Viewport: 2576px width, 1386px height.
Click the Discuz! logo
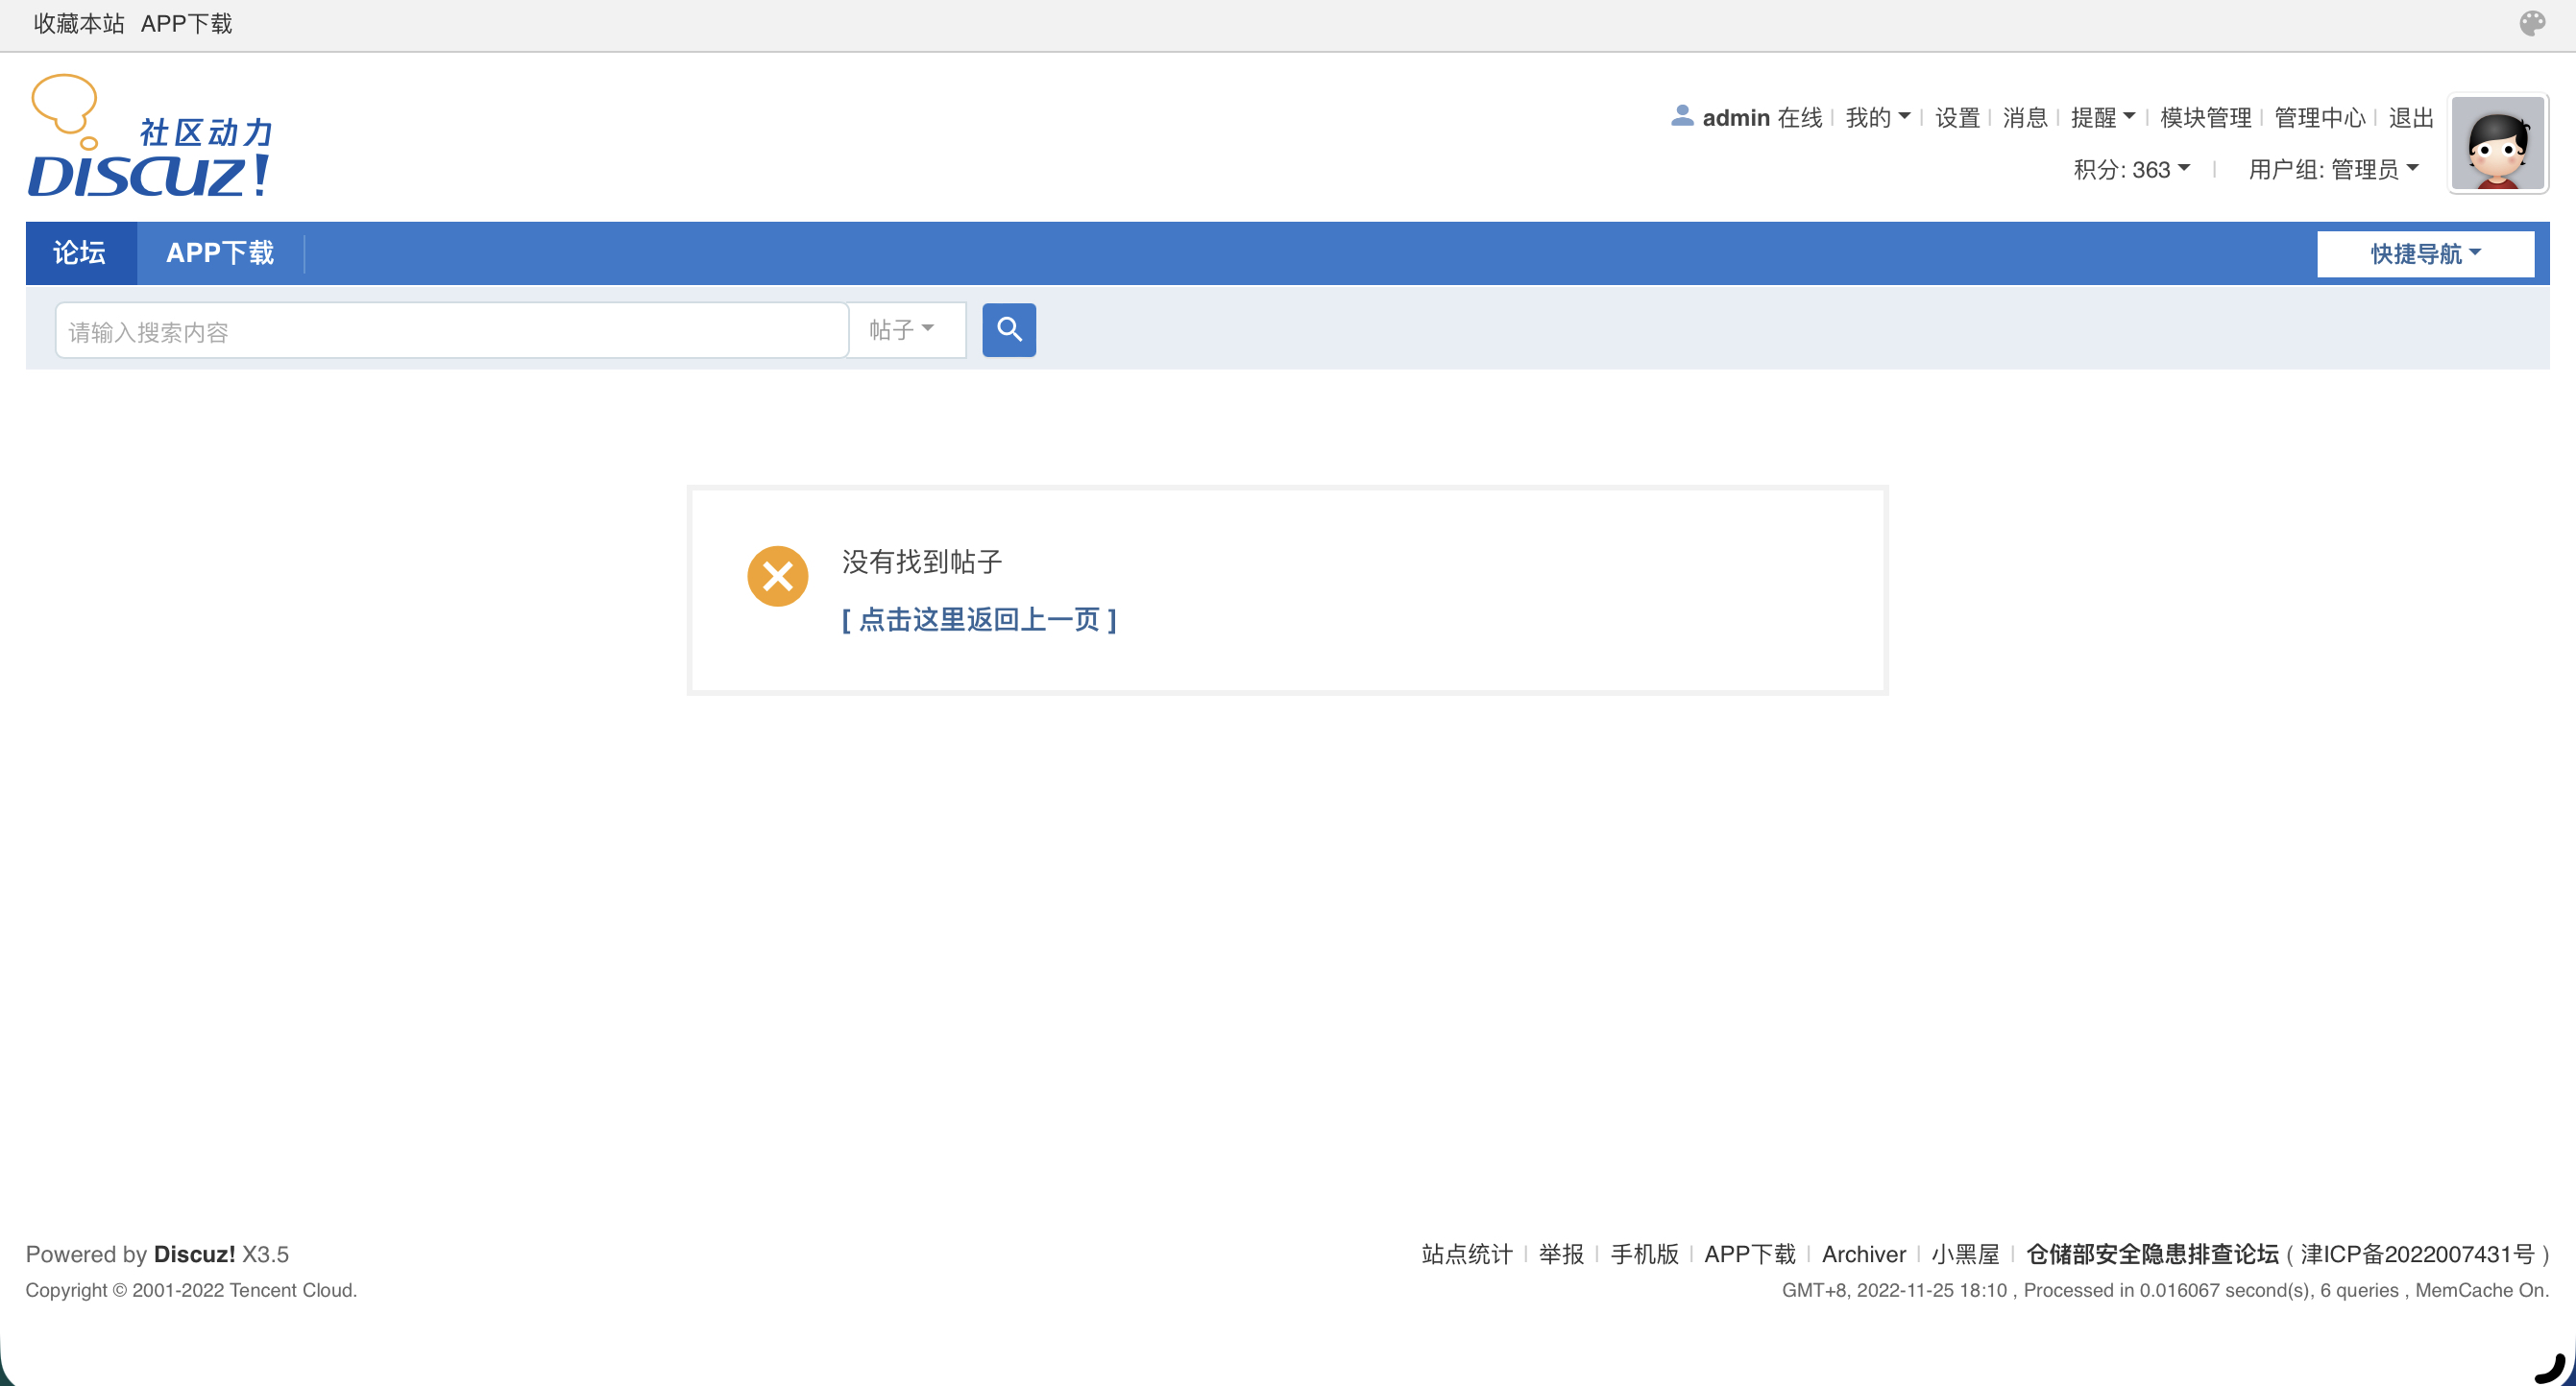pyautogui.click(x=151, y=136)
